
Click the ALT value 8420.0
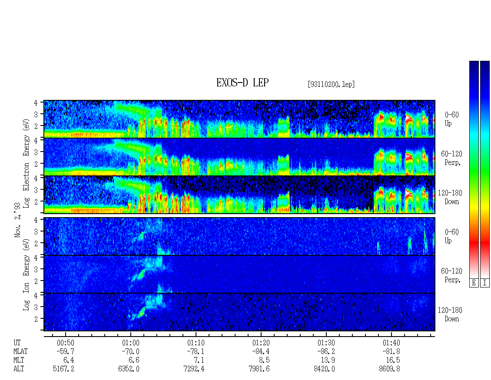coord(324,369)
